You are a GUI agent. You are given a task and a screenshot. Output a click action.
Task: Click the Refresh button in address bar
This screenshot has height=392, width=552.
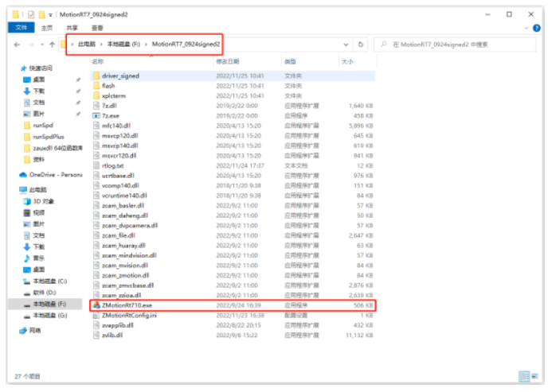[361, 45]
